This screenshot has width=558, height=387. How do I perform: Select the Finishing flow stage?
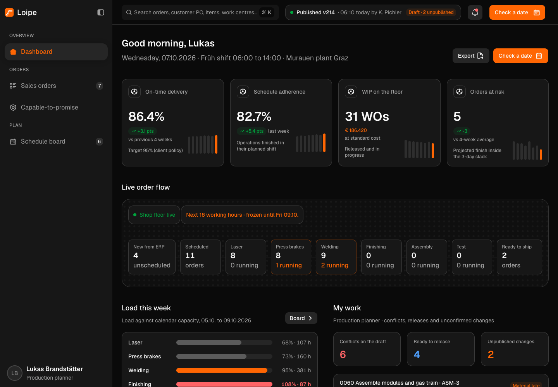point(381,257)
